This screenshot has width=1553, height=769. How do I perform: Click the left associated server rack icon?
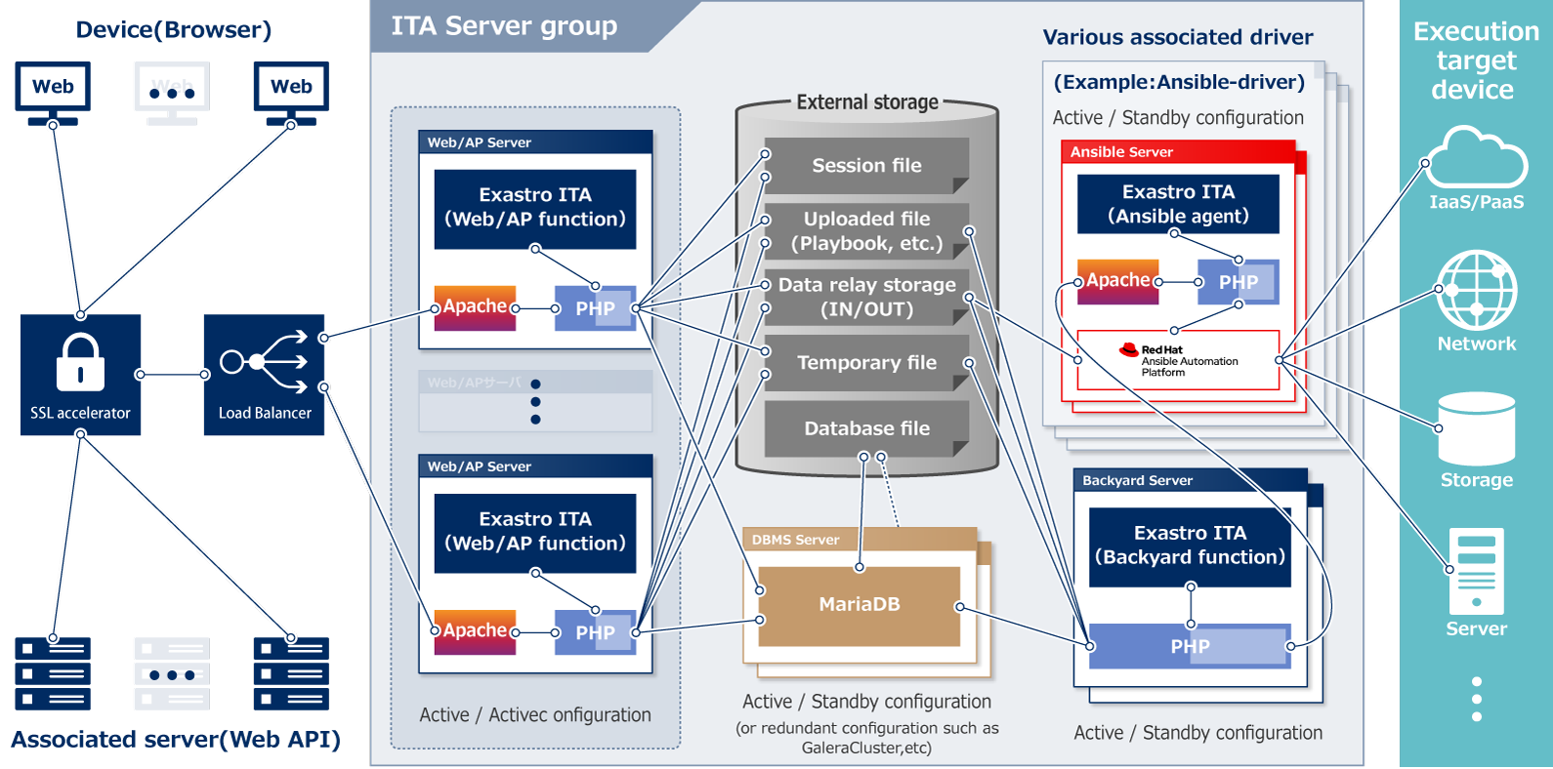(x=53, y=673)
